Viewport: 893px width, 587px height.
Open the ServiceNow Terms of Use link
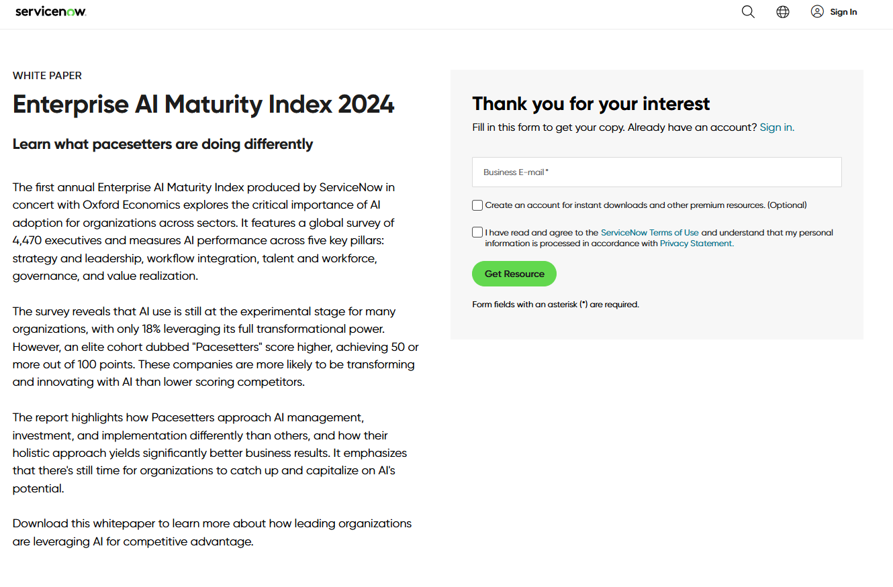pos(649,233)
